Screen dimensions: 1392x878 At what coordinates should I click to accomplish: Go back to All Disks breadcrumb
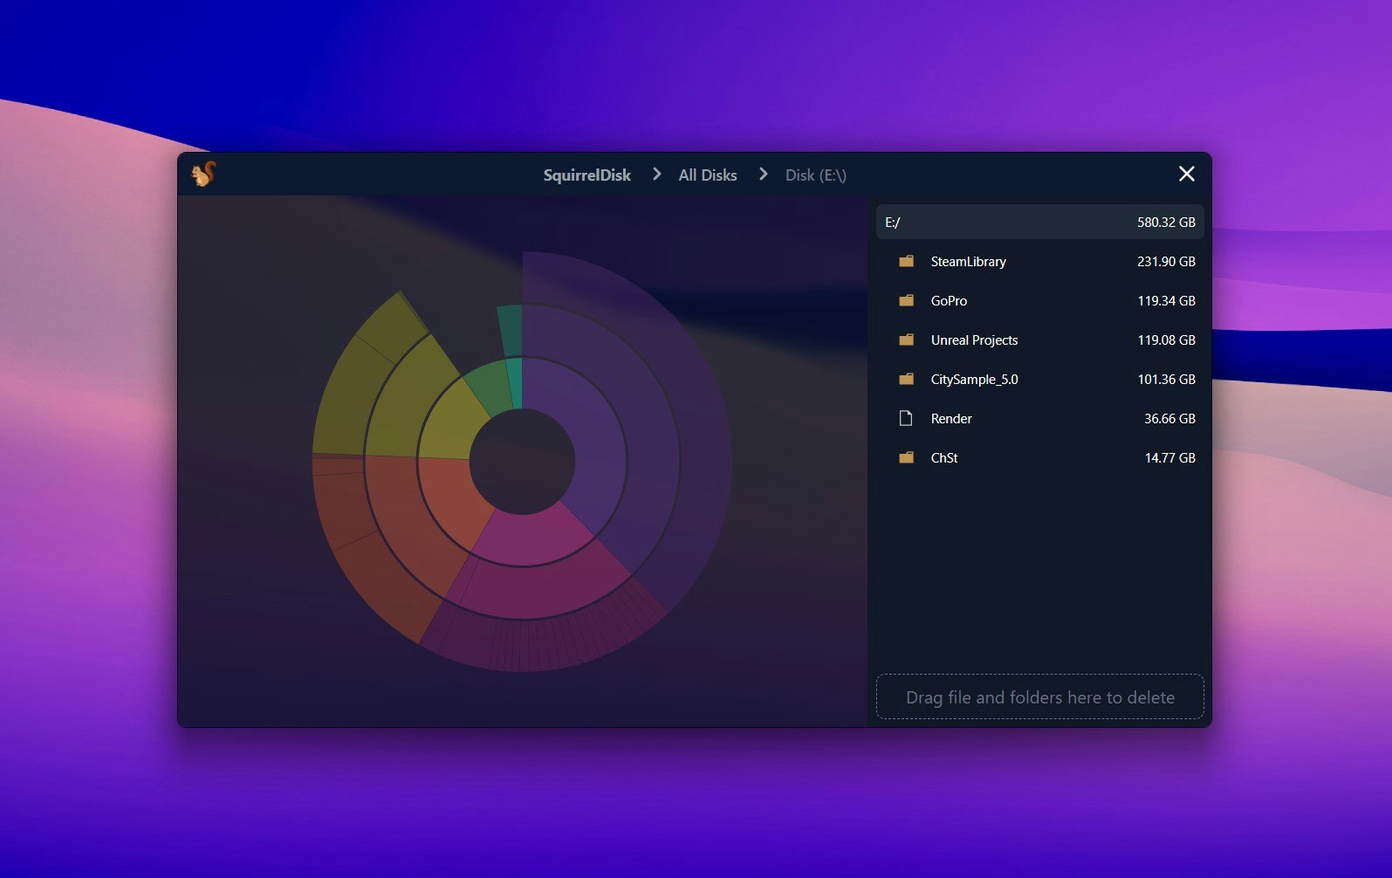pos(708,175)
